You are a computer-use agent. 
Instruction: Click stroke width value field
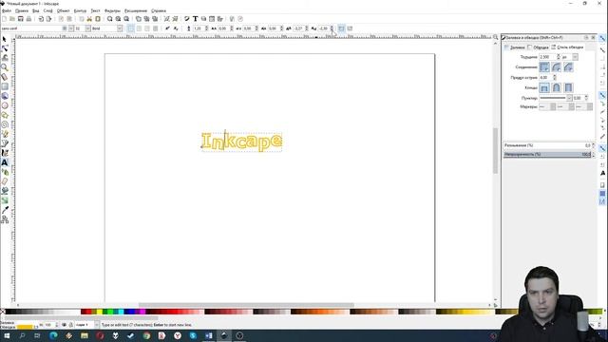click(x=548, y=57)
